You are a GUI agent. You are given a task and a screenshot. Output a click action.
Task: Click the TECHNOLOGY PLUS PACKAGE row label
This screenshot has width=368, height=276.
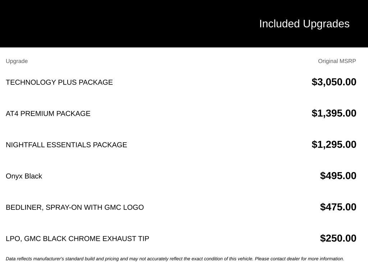pyautogui.click(x=59, y=82)
